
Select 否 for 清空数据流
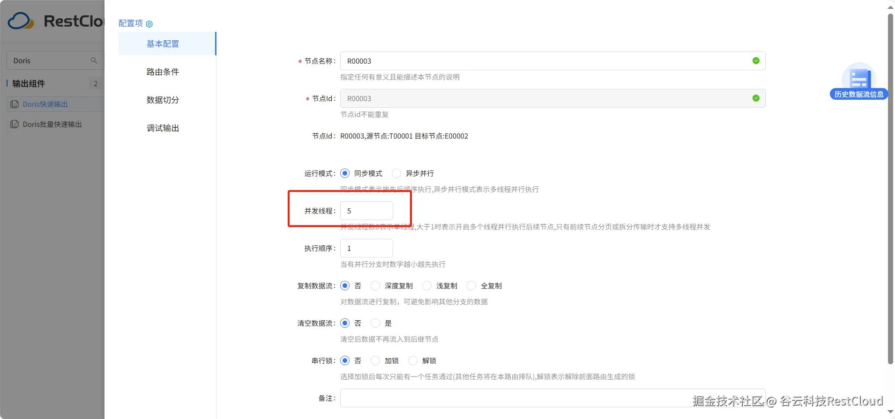tap(345, 323)
